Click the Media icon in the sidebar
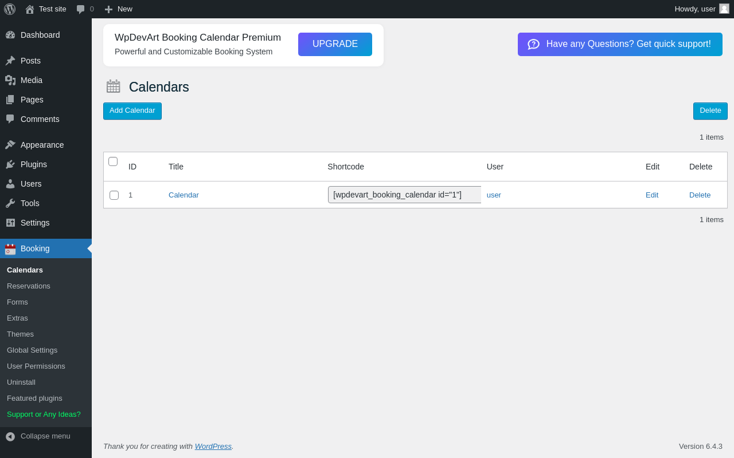 coord(10,80)
